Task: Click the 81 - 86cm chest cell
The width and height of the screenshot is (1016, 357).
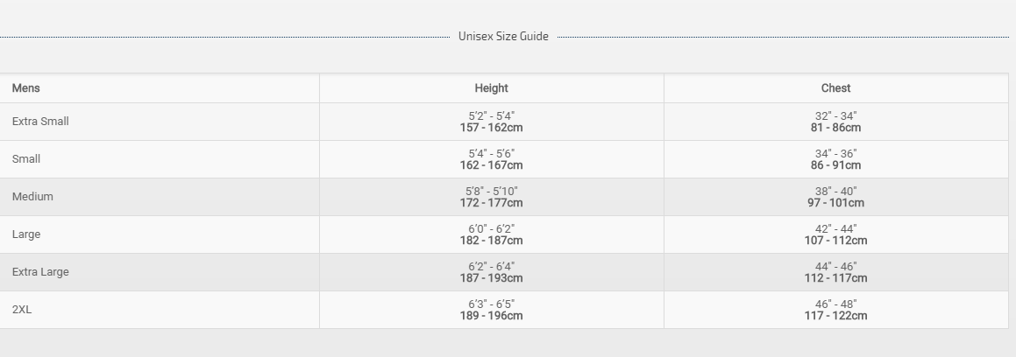Action: click(835, 128)
